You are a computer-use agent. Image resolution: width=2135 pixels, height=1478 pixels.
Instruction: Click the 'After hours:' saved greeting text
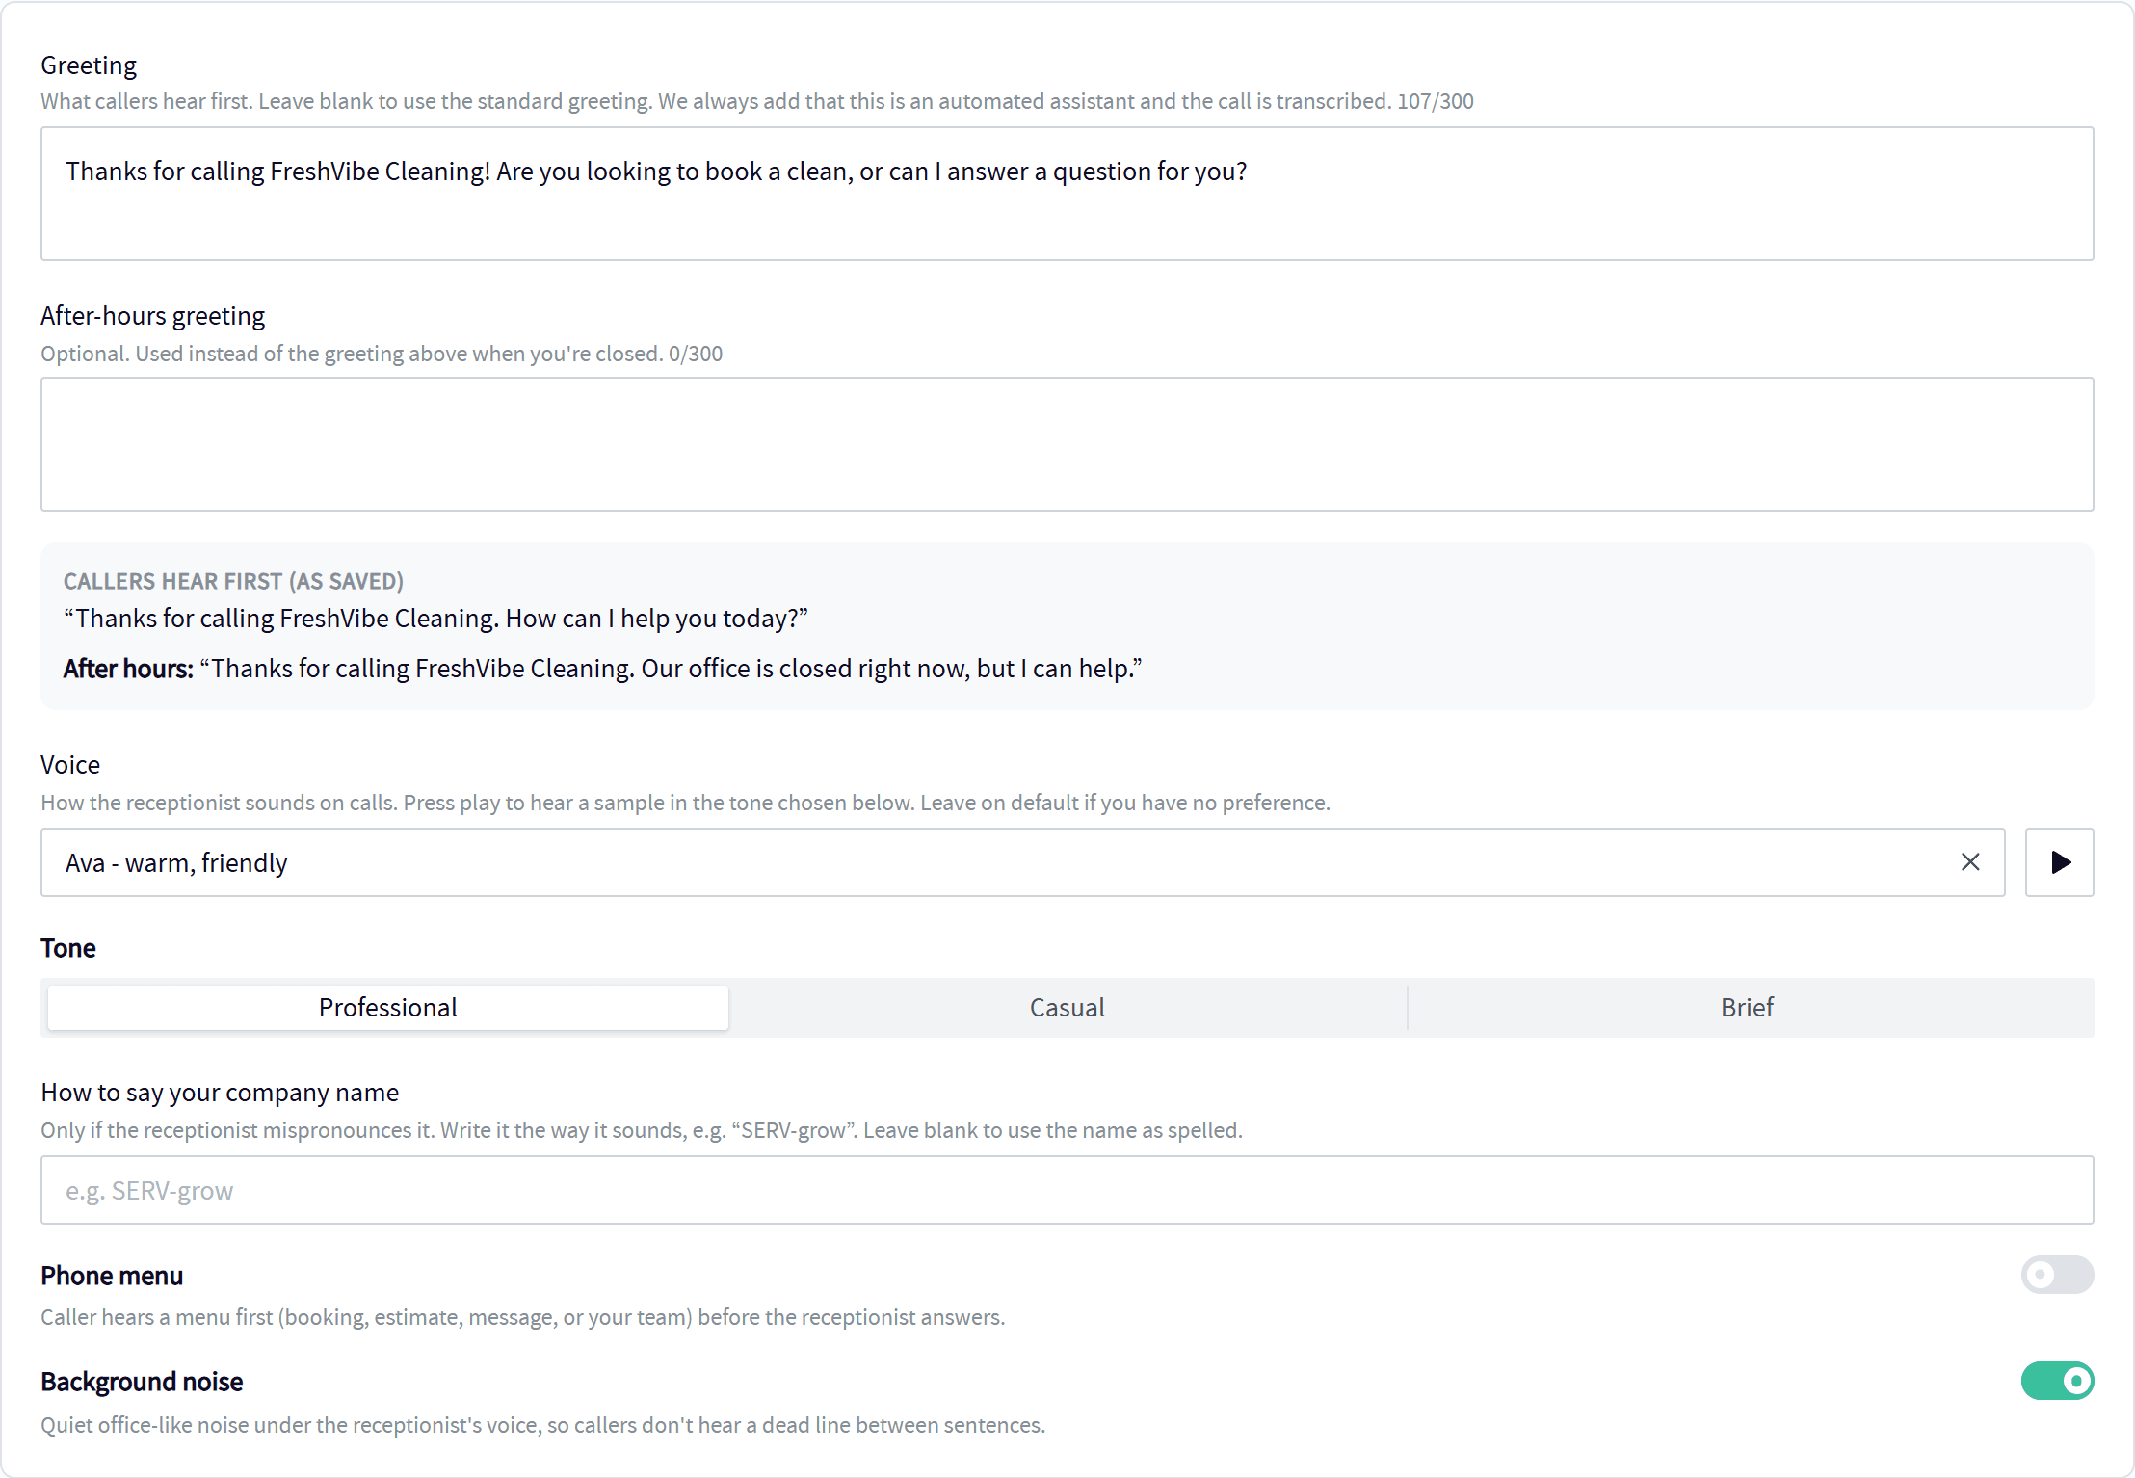pyautogui.click(x=603, y=669)
